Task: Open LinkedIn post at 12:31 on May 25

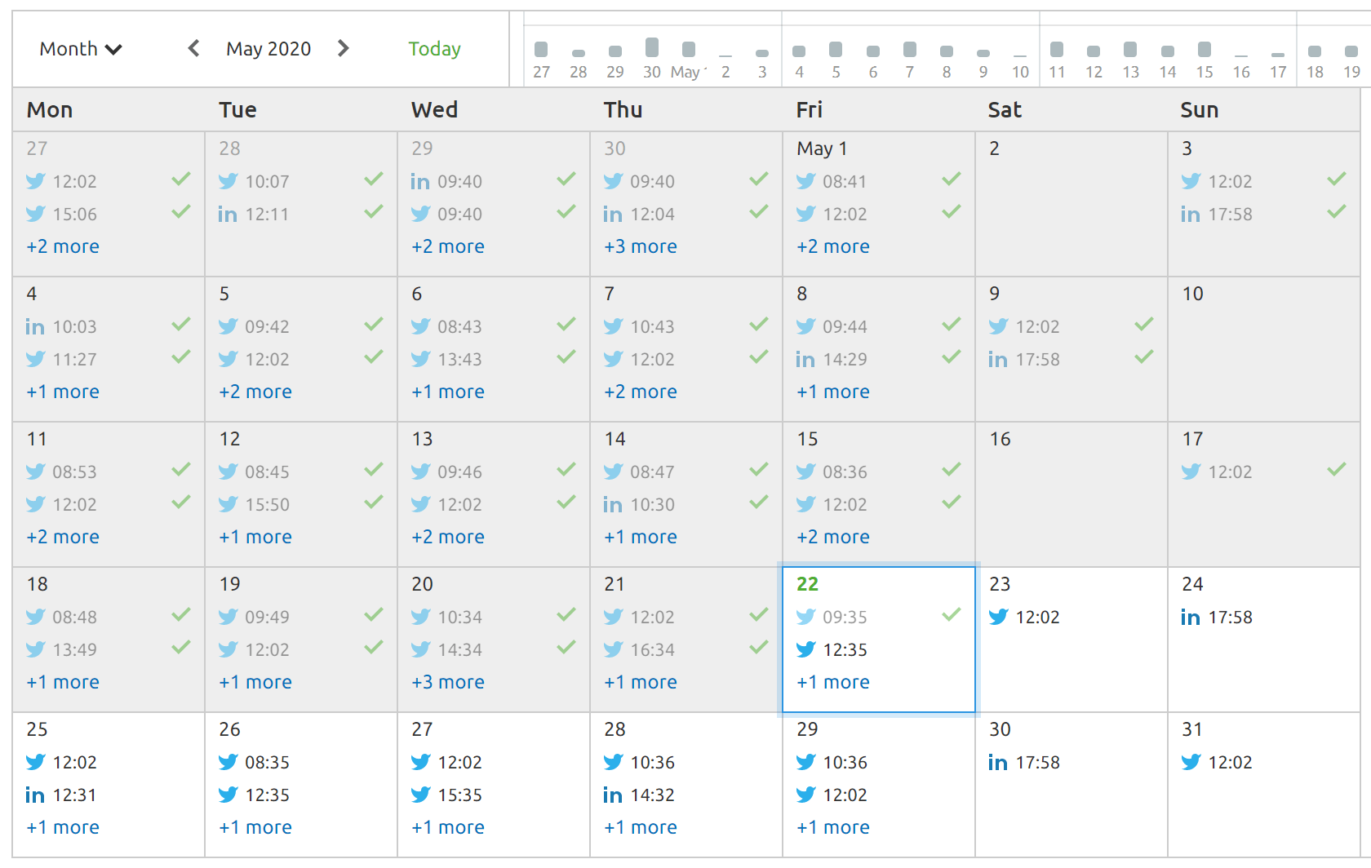Action: (61, 795)
